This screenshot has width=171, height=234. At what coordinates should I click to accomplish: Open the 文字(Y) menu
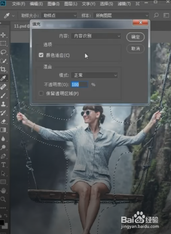click(x=88, y=4)
